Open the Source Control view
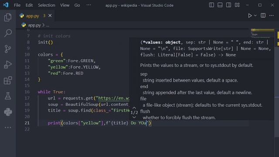 coord(8,49)
